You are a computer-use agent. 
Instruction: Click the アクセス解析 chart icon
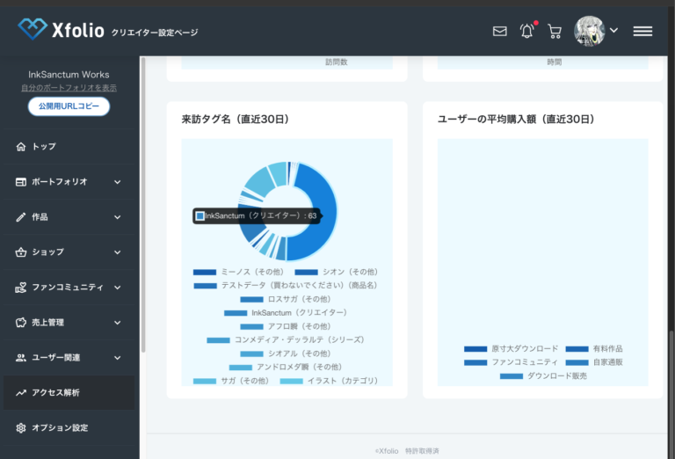point(21,393)
